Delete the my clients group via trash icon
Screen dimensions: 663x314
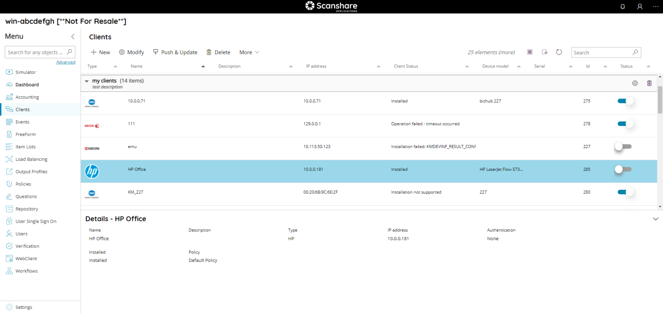(649, 83)
